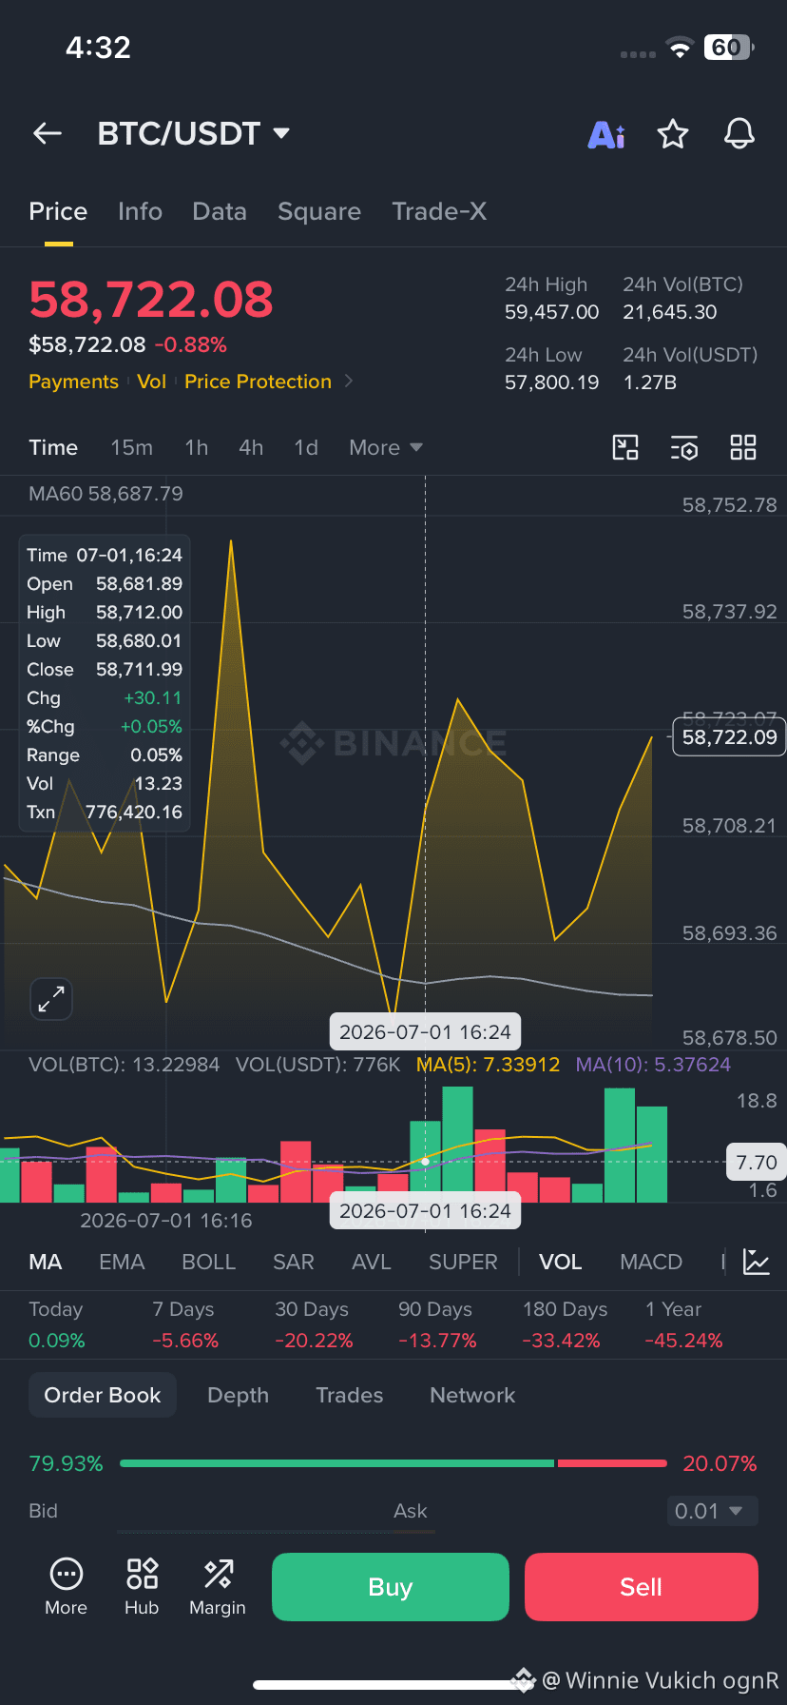The height and width of the screenshot is (1705, 787).
Task: Tap the MA(5): 7.33912 volume label
Action: (488, 1065)
